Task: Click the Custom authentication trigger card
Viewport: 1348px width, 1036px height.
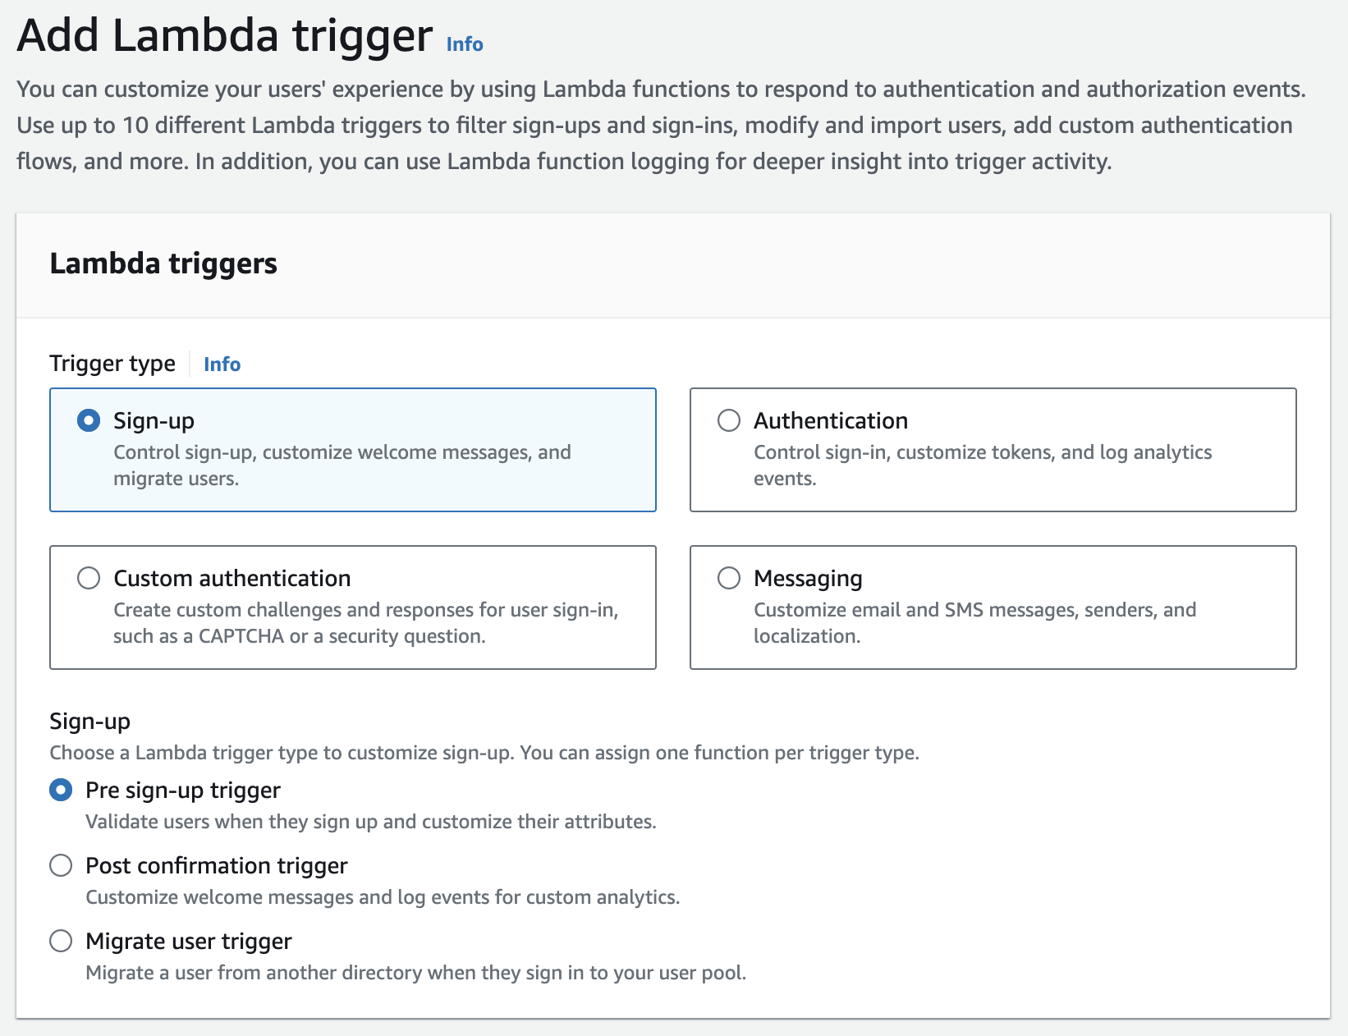Action: coord(353,607)
